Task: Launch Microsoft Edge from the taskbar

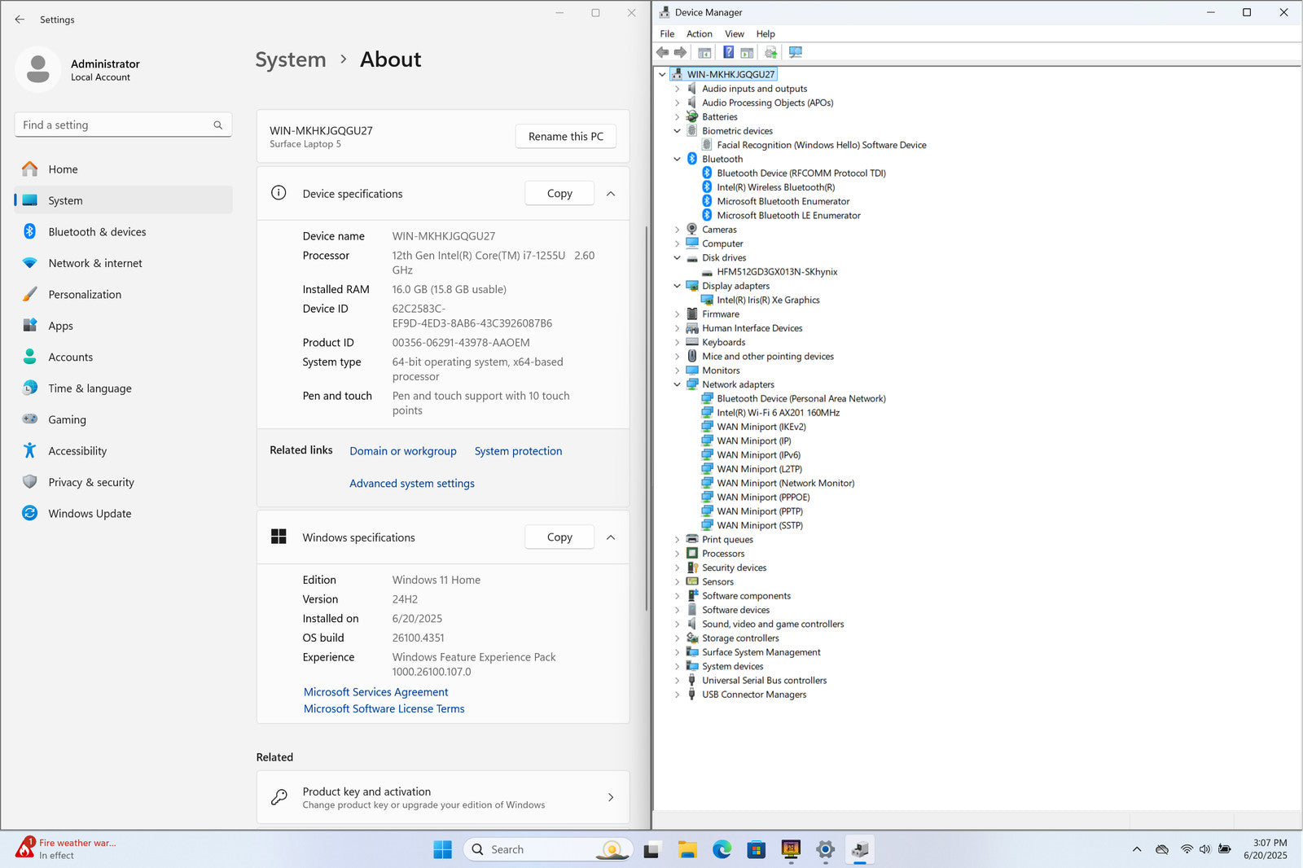Action: [x=722, y=850]
